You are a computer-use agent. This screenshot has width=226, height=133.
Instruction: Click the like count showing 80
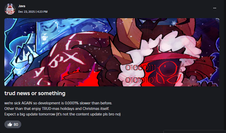(x=16, y=124)
